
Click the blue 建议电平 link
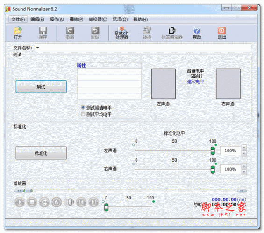pos(195,82)
